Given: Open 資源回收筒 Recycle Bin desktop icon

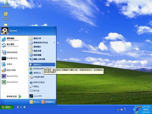Looking at the screenshot, I should coord(5,4).
